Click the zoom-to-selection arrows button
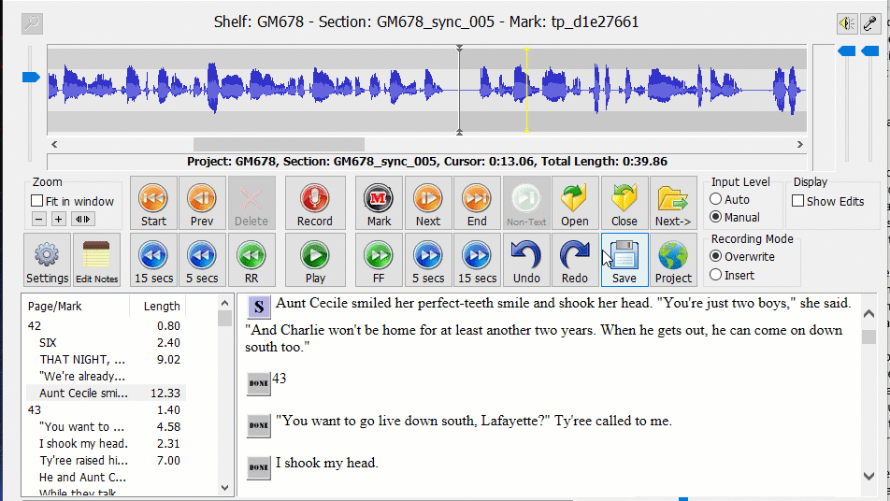This screenshot has height=501, width=890. pos(82,219)
